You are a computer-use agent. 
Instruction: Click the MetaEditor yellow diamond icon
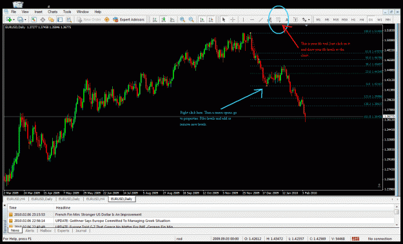[107, 19]
